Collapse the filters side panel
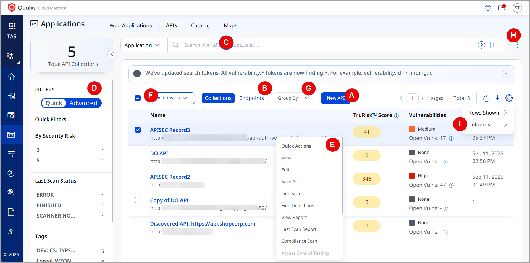The width and height of the screenshot is (530, 263). coord(112,54)
